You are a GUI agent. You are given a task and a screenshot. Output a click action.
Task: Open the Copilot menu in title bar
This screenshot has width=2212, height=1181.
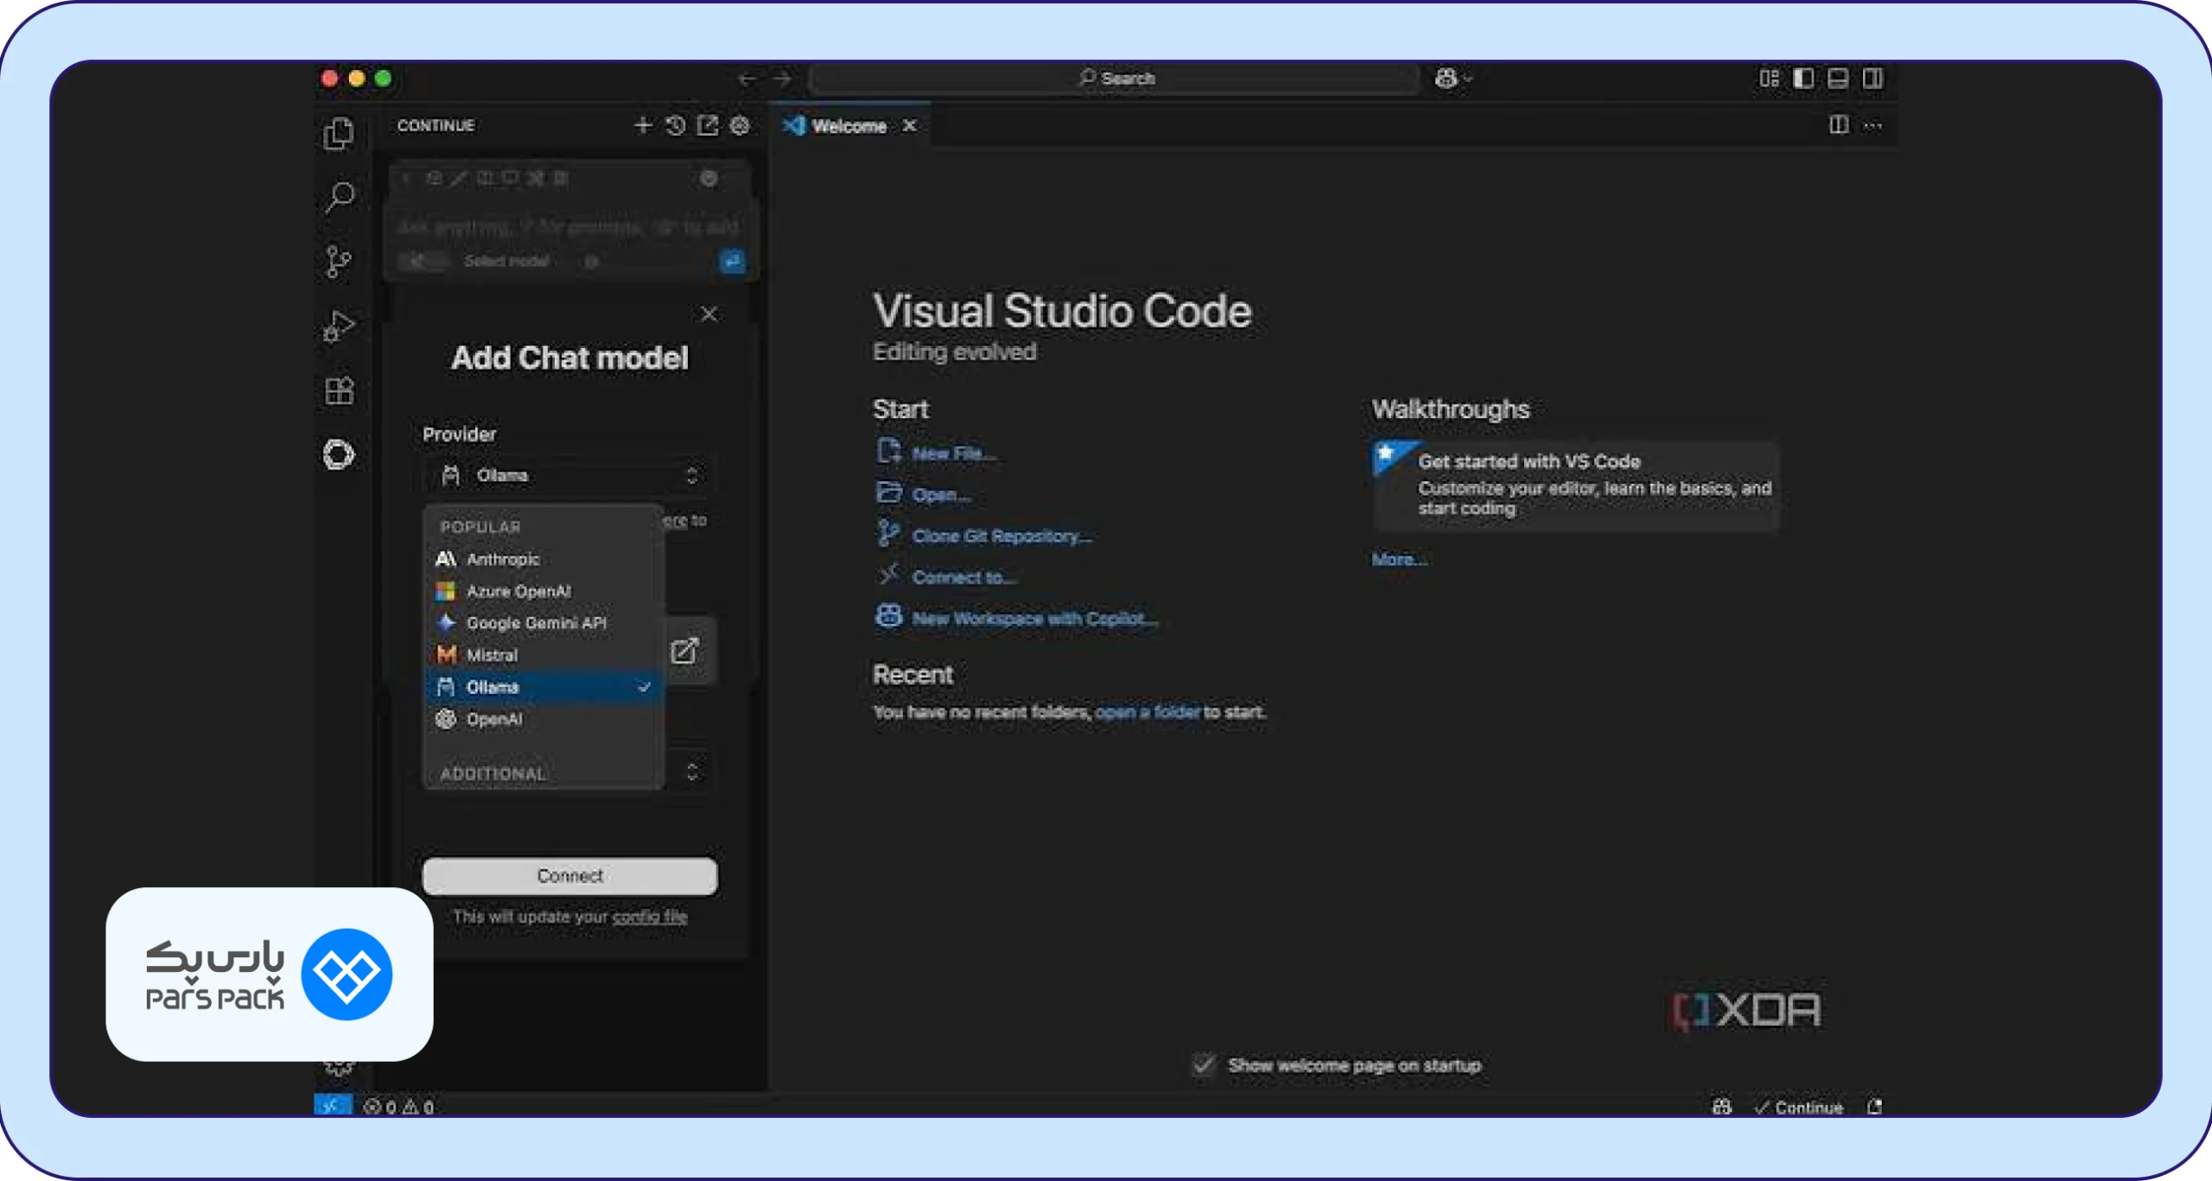tap(1453, 79)
